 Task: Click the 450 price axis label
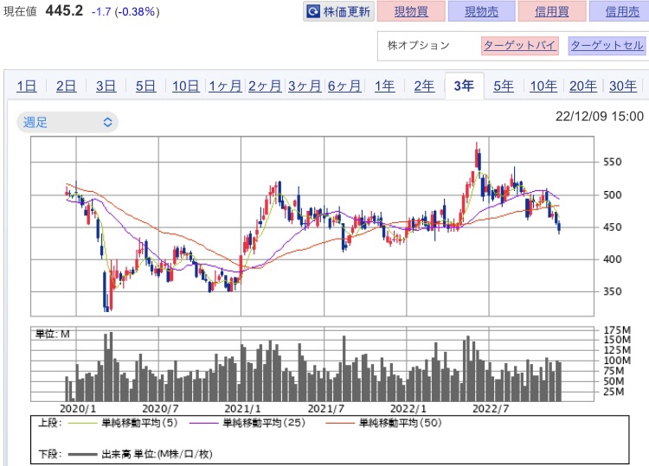[x=613, y=227]
